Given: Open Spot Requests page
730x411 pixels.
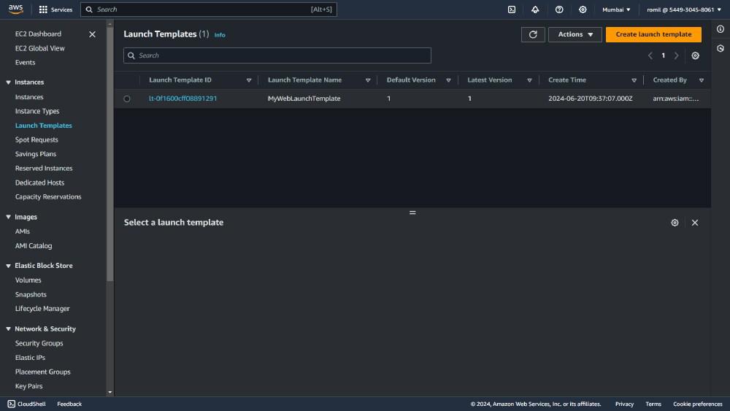Looking at the screenshot, I should click(36, 139).
